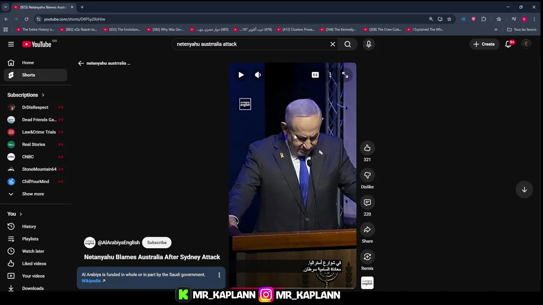Show more bookmarks with the double chevron
The height and width of the screenshot is (305, 543).
click(x=495, y=30)
